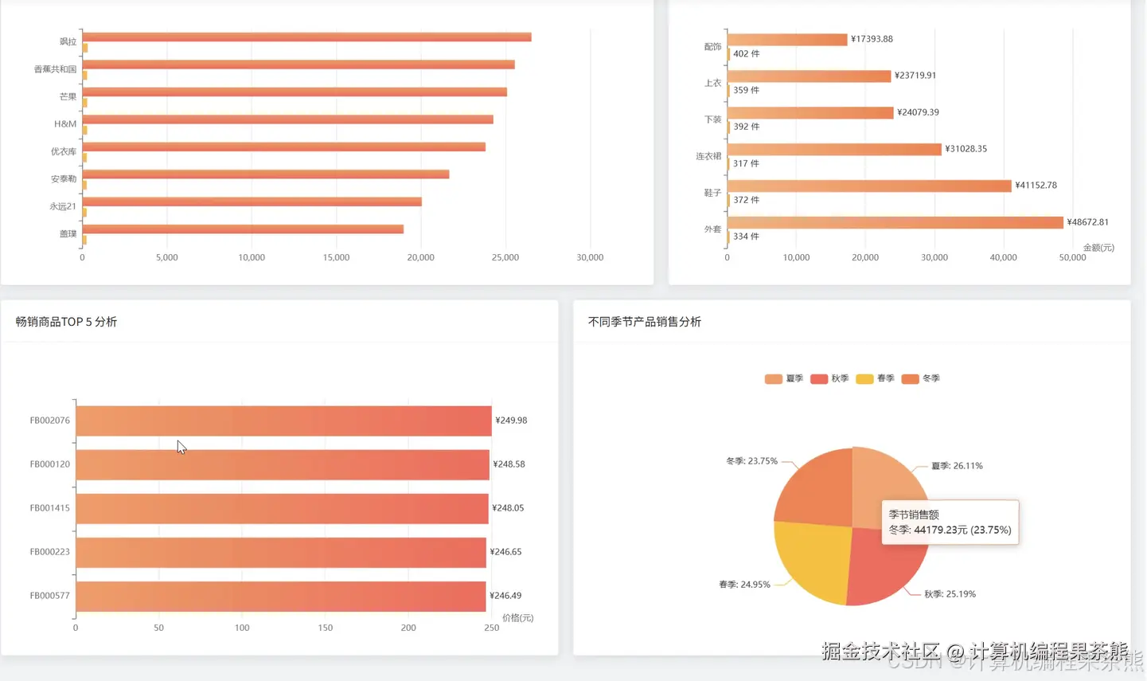The height and width of the screenshot is (681, 1147).
Task: Click the 连衣裙 axis label
Action: click(708, 156)
